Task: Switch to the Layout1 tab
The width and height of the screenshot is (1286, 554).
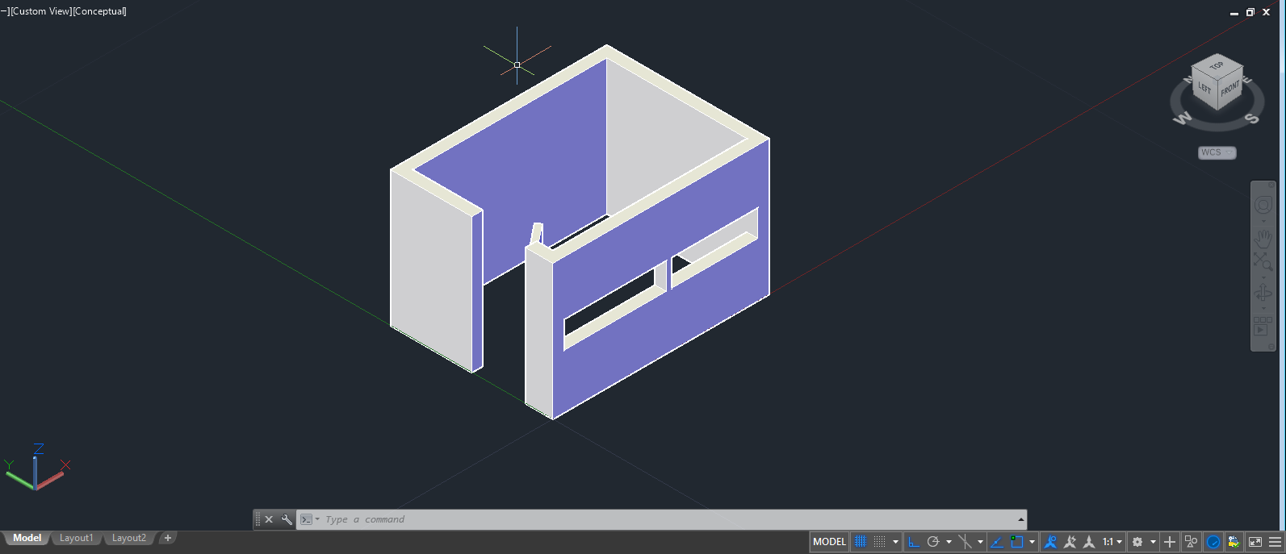Action: click(77, 538)
